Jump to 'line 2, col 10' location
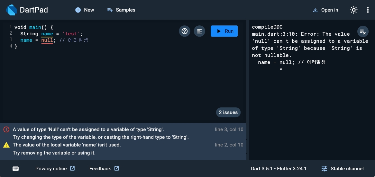The height and width of the screenshot is (177, 375). tap(229, 145)
